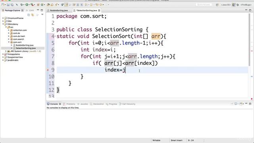The image size is (254, 143).
Task: Click the Open Perspective icon
Action: [x=217, y=5]
